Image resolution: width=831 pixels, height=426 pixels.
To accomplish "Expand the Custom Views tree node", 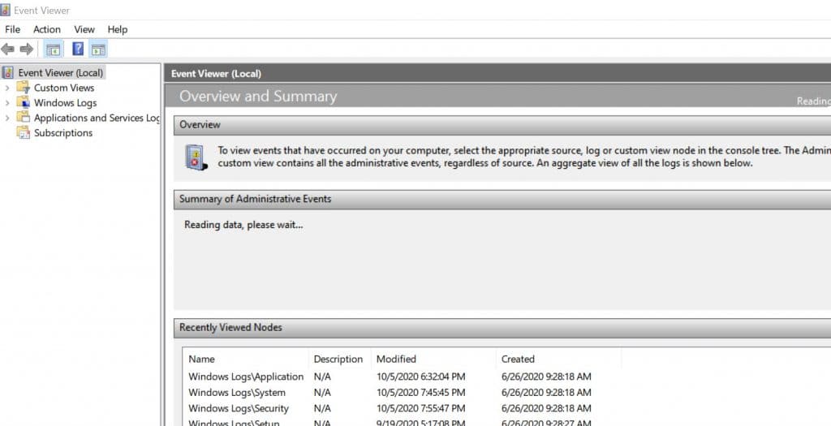I will [x=7, y=88].
